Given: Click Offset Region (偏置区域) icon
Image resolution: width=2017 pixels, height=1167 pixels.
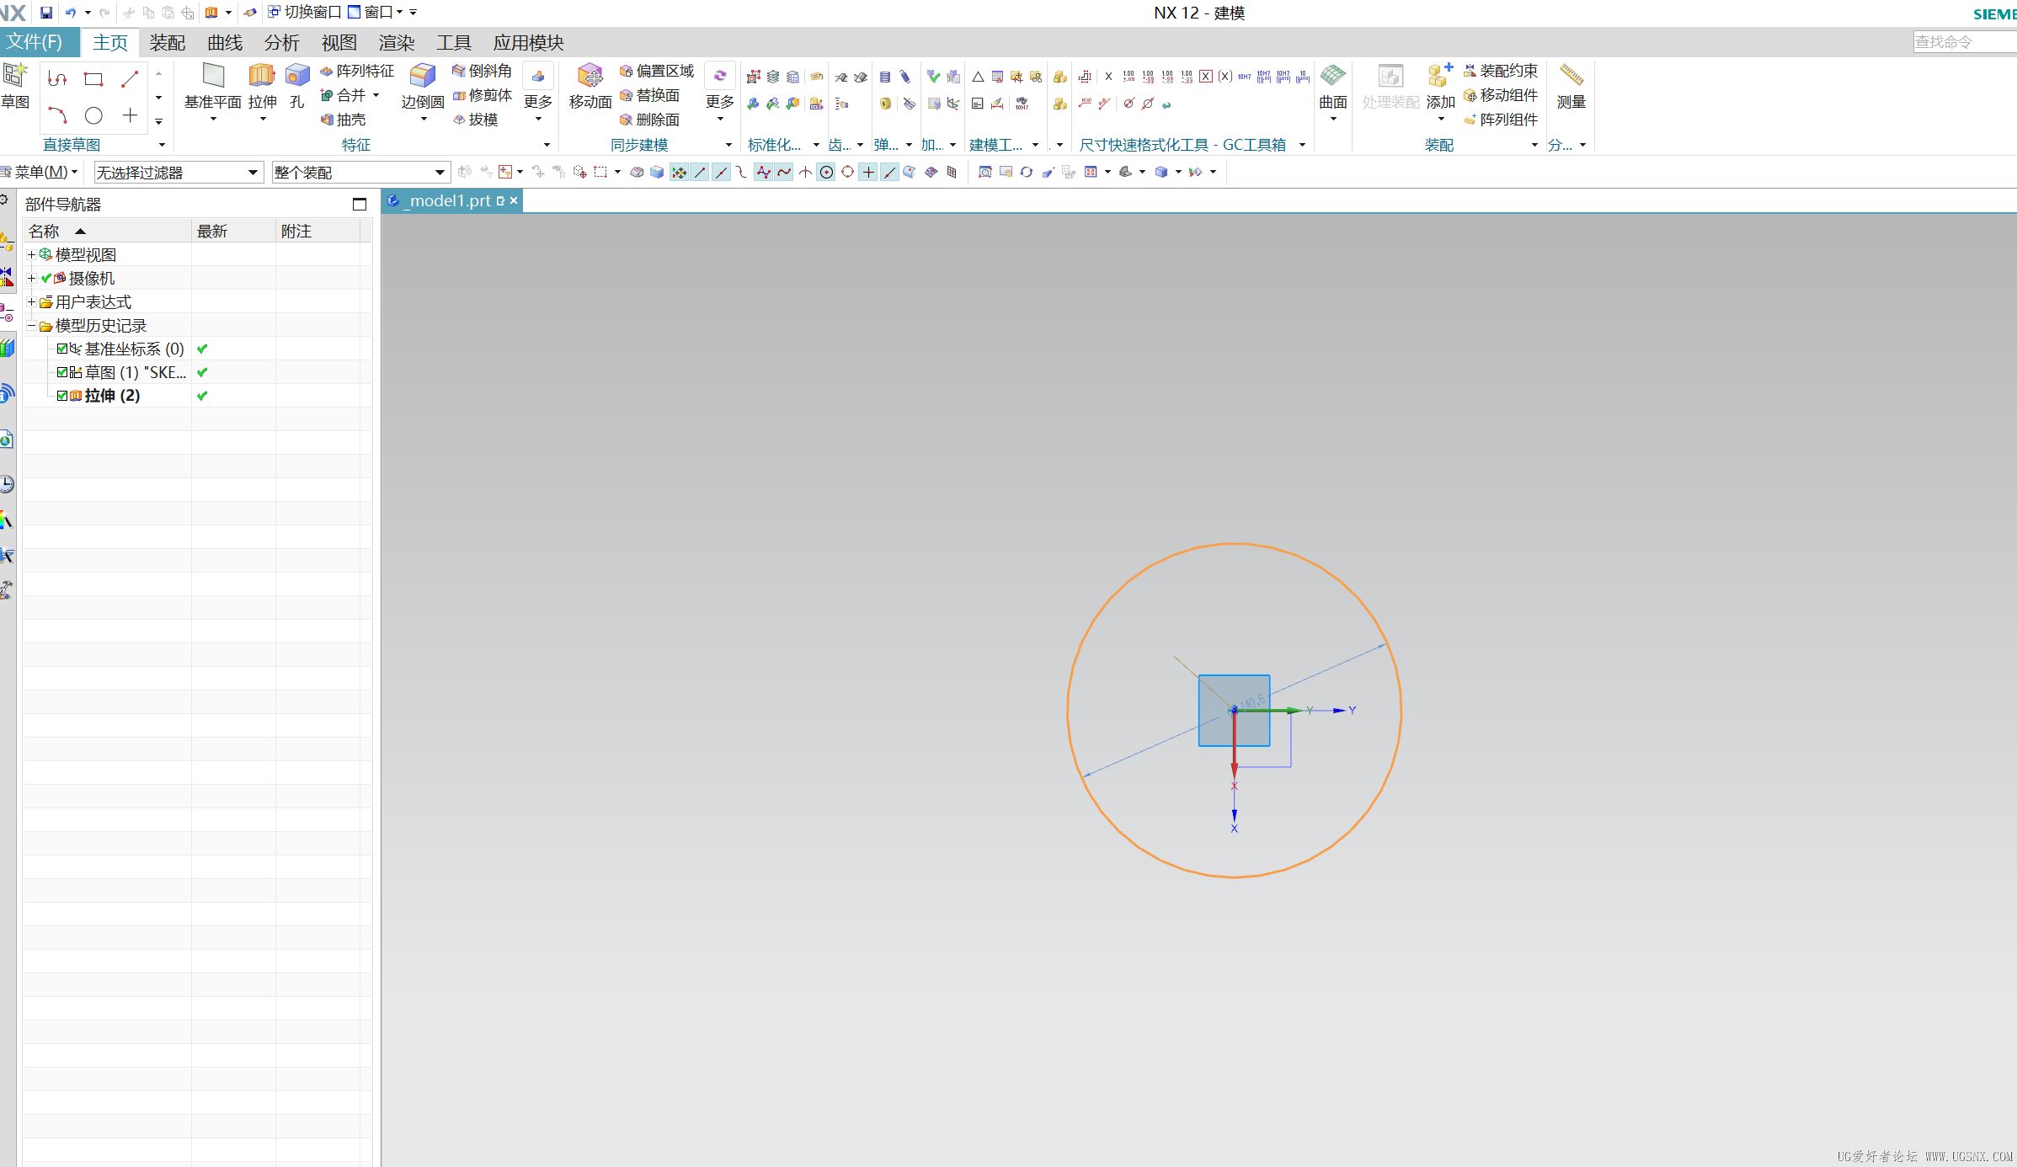Looking at the screenshot, I should pyautogui.click(x=627, y=71).
